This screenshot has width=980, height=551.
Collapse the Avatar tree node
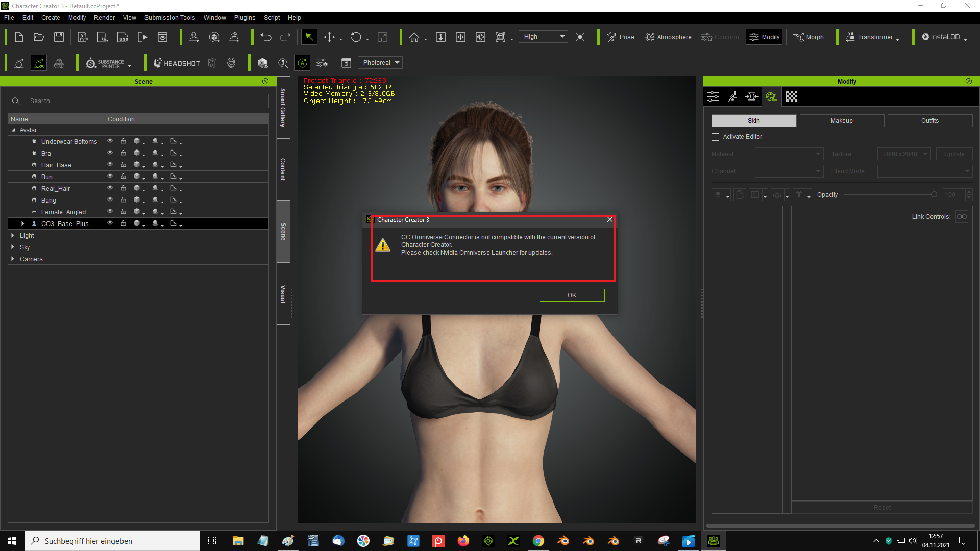coord(14,130)
